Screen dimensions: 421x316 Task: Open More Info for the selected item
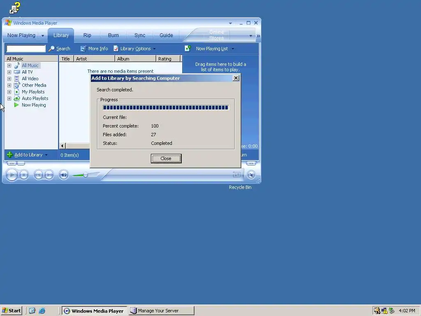(94, 49)
